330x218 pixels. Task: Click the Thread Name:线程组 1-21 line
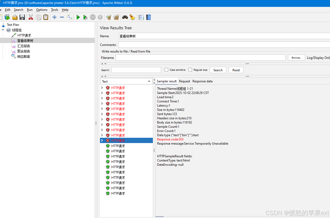[x=175, y=89]
